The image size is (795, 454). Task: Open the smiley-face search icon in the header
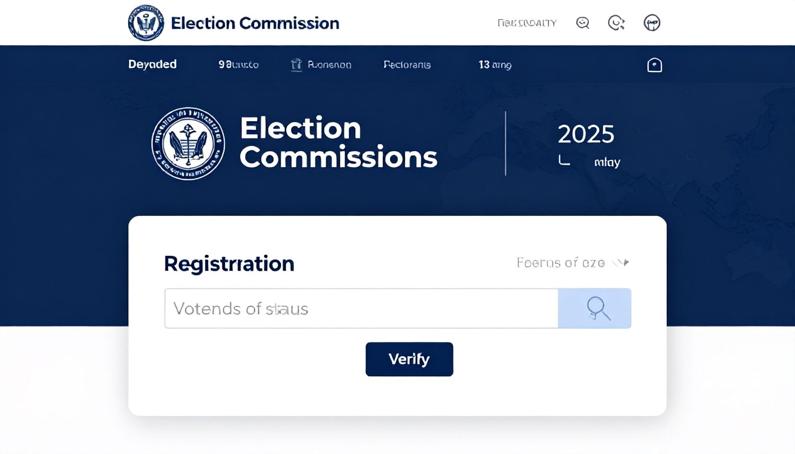[x=582, y=22]
